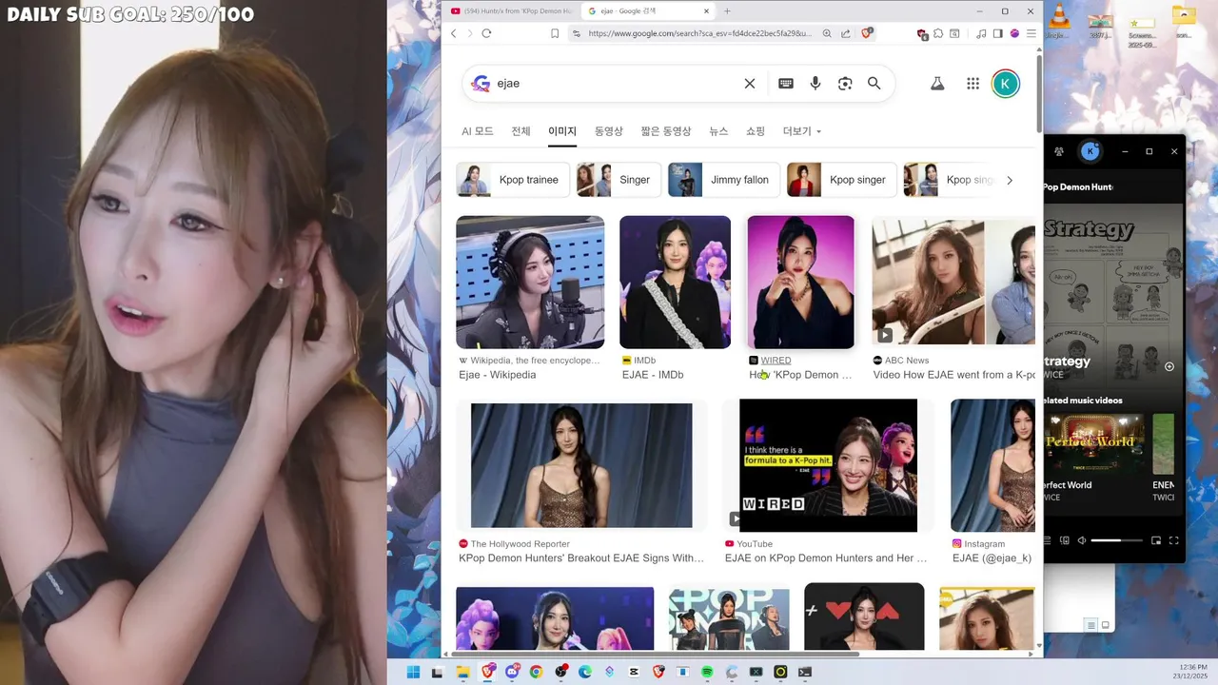Toggle the browser sidebar panel

point(997,33)
